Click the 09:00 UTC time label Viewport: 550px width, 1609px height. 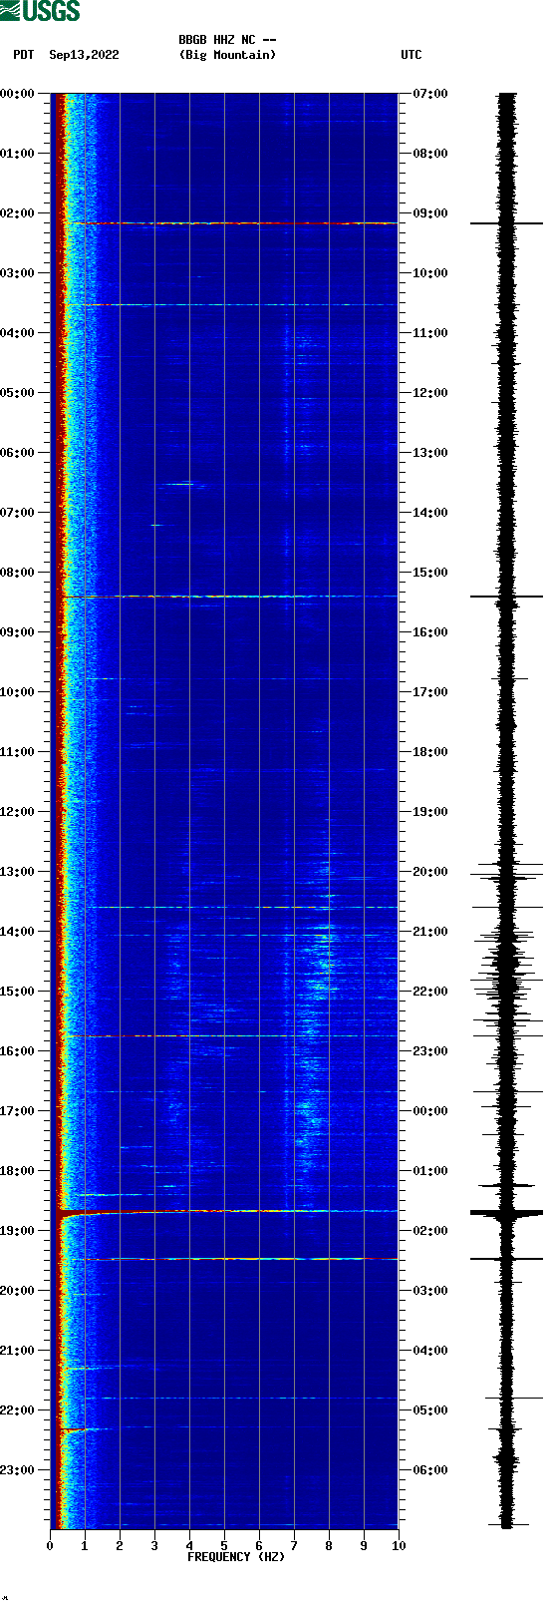click(x=429, y=213)
